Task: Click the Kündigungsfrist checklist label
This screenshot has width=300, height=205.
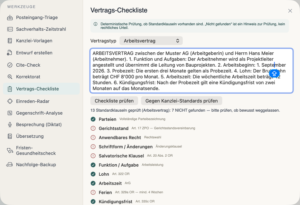Action: coord(116,202)
